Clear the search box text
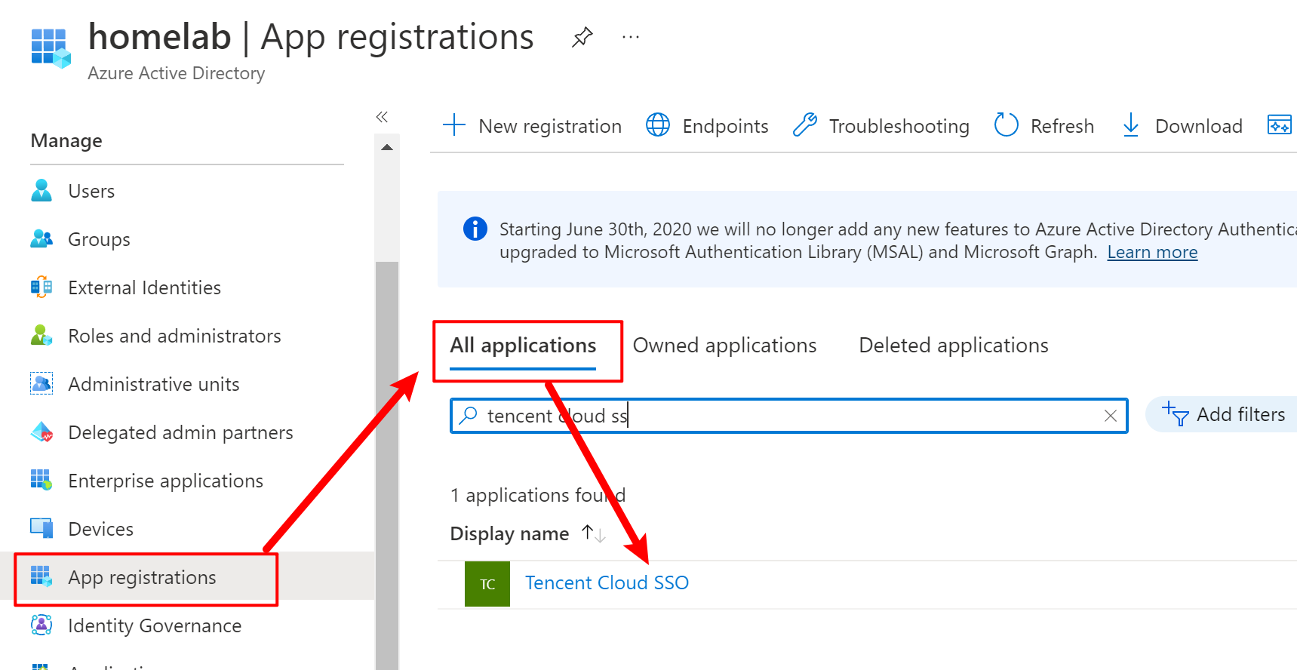Viewport: 1297px width, 670px height. [1110, 416]
